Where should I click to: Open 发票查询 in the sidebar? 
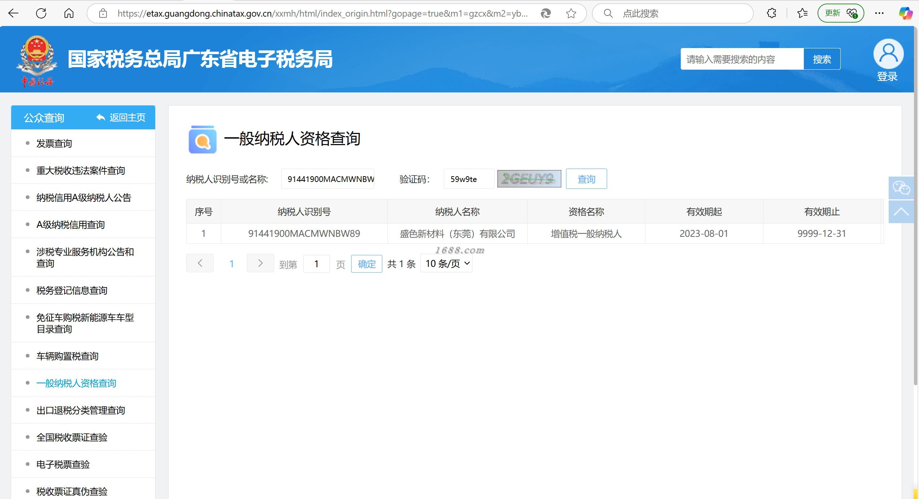(54, 143)
